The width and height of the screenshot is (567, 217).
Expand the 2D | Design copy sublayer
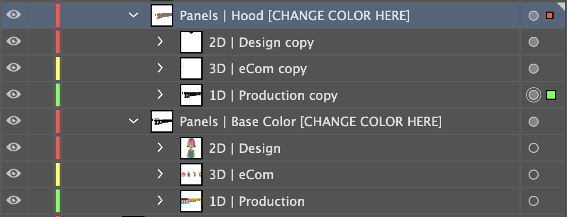(160, 42)
